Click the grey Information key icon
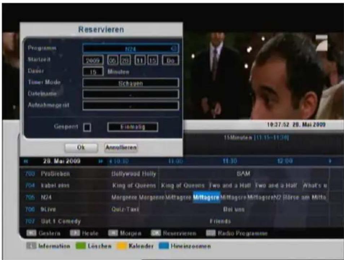Screen dimensions: 344x260 [x=31, y=246]
